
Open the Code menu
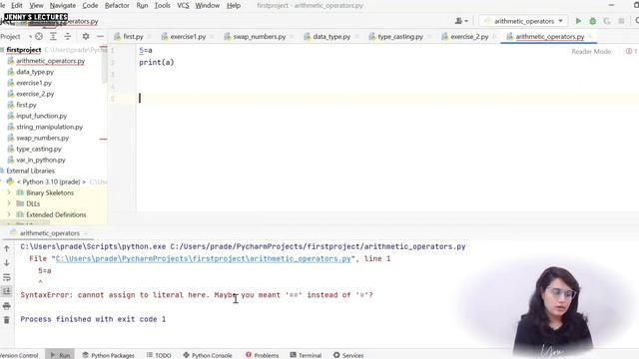click(x=90, y=5)
